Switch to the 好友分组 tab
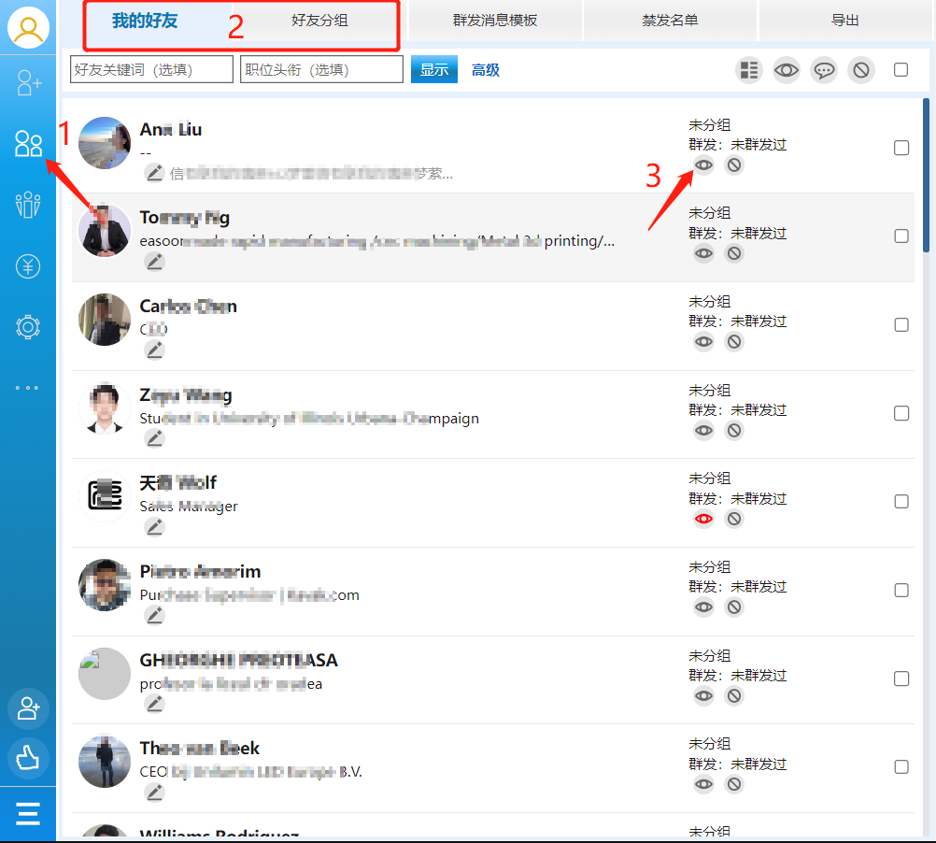This screenshot has width=936, height=843. coord(319,21)
